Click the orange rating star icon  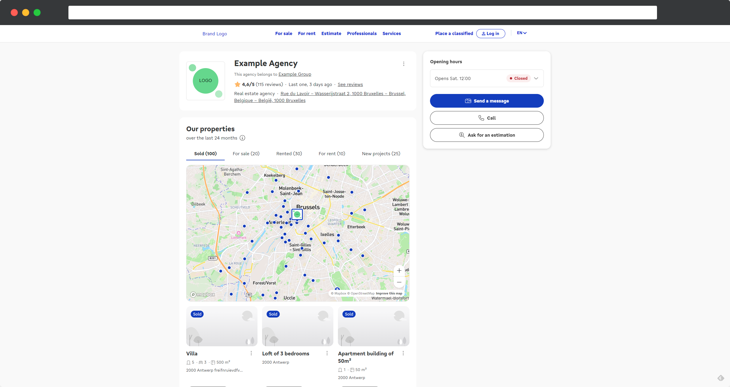pyautogui.click(x=237, y=84)
